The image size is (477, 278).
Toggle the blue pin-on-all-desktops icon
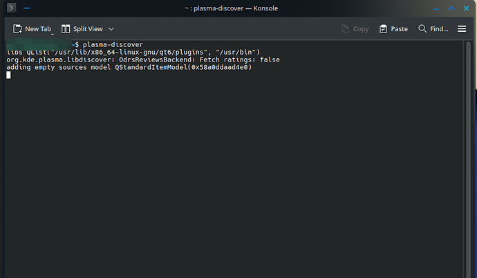tap(26, 8)
